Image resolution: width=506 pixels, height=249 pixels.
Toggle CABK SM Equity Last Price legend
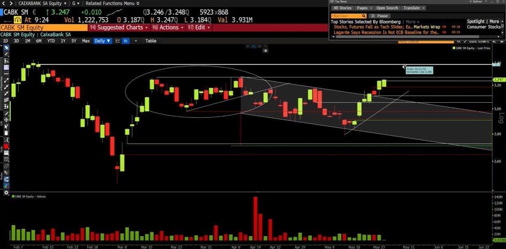coord(471,48)
